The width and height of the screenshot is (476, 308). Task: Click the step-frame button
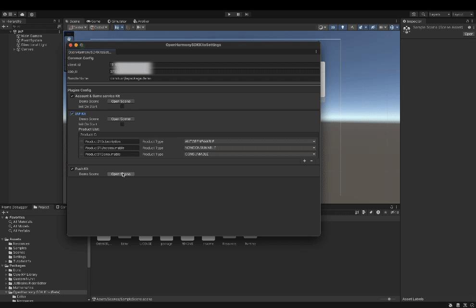(x=247, y=14)
